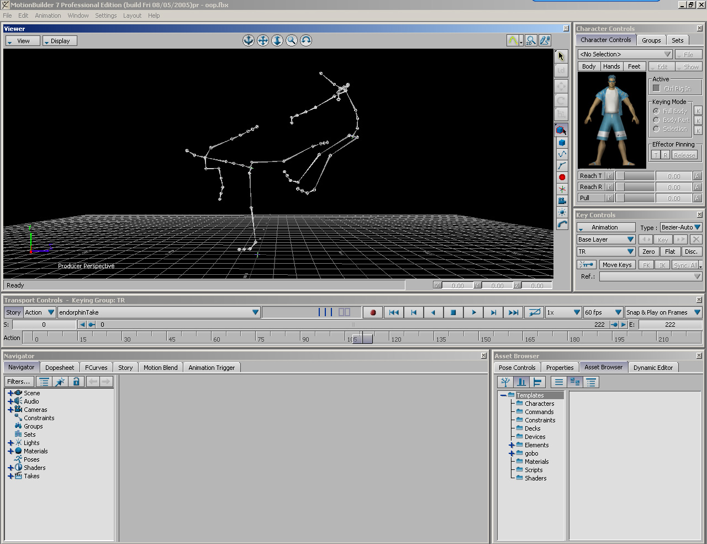707x544 pixels.
Task: Expand the Scene node in Navigator
Action: 10,393
